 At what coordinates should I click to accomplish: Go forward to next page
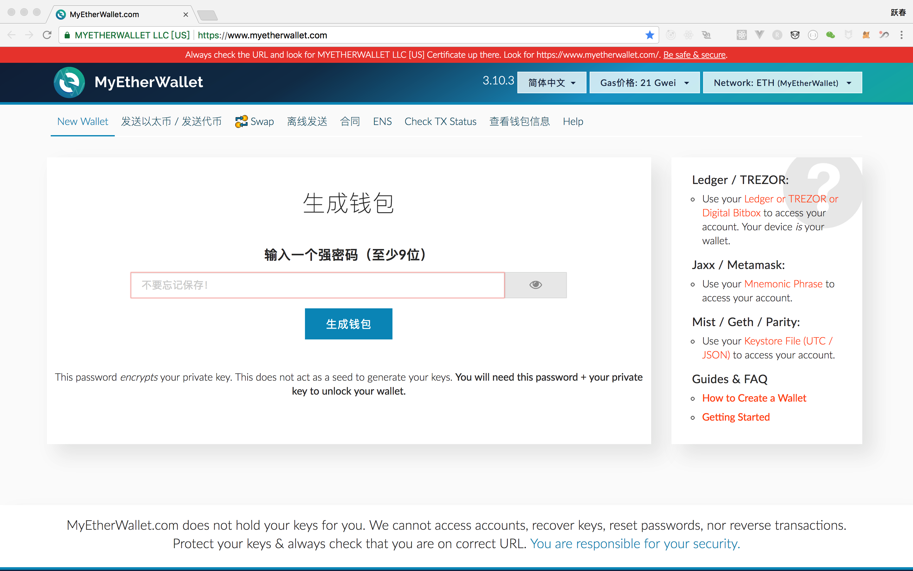coord(29,35)
